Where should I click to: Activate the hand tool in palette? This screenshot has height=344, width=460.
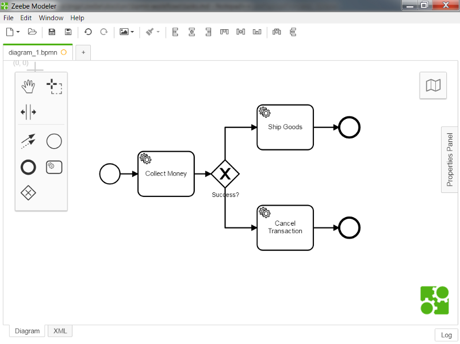coord(28,87)
